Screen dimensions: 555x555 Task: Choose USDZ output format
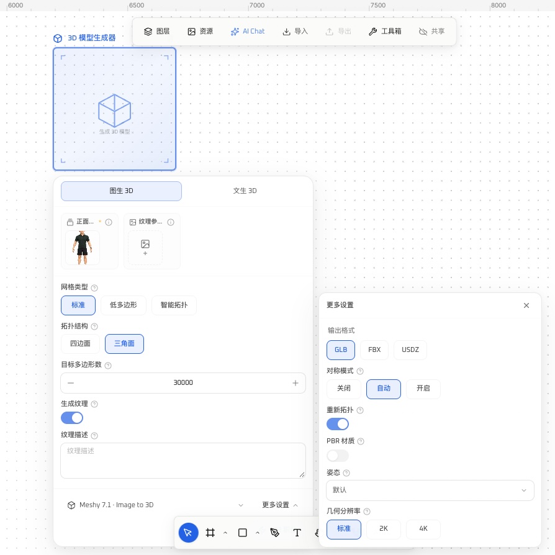click(x=410, y=350)
